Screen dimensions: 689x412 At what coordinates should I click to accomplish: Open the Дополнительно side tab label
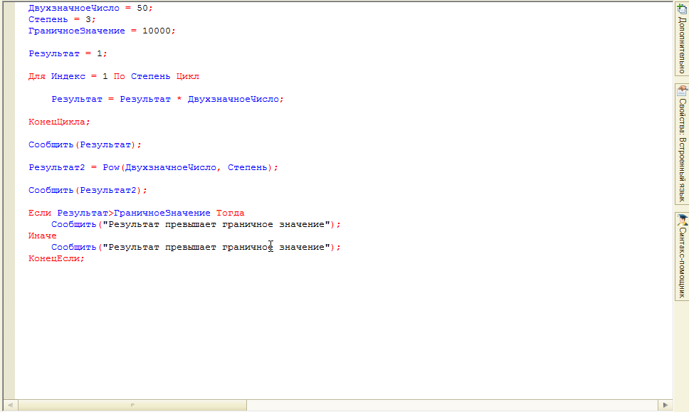click(x=682, y=45)
